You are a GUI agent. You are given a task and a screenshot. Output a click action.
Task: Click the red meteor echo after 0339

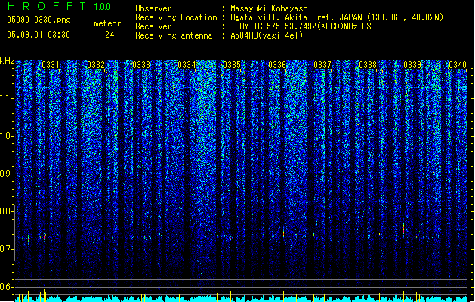coord(403,230)
